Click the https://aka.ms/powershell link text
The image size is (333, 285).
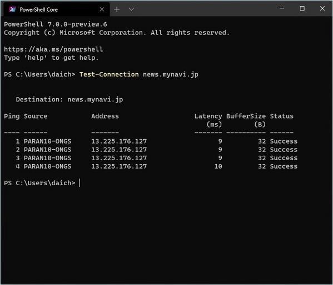[53, 49]
